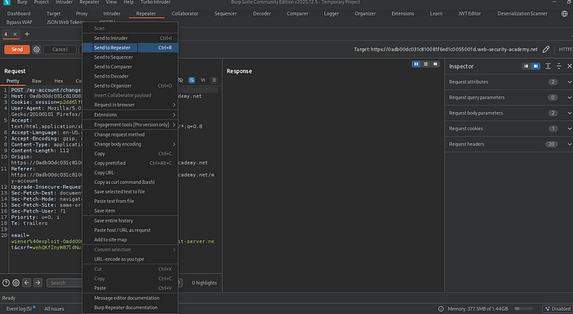Viewport: 573px width, 314px height.
Task: Switch request view to Raw tab
Action: 37,81
